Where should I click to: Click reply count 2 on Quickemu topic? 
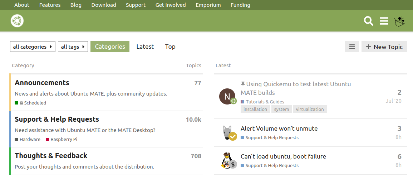click(399, 92)
